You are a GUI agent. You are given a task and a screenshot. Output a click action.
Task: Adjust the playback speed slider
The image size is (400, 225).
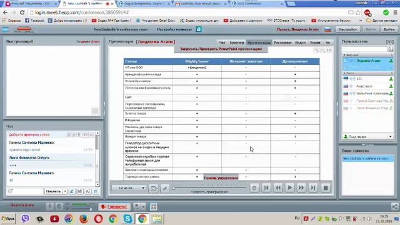coord(174,188)
